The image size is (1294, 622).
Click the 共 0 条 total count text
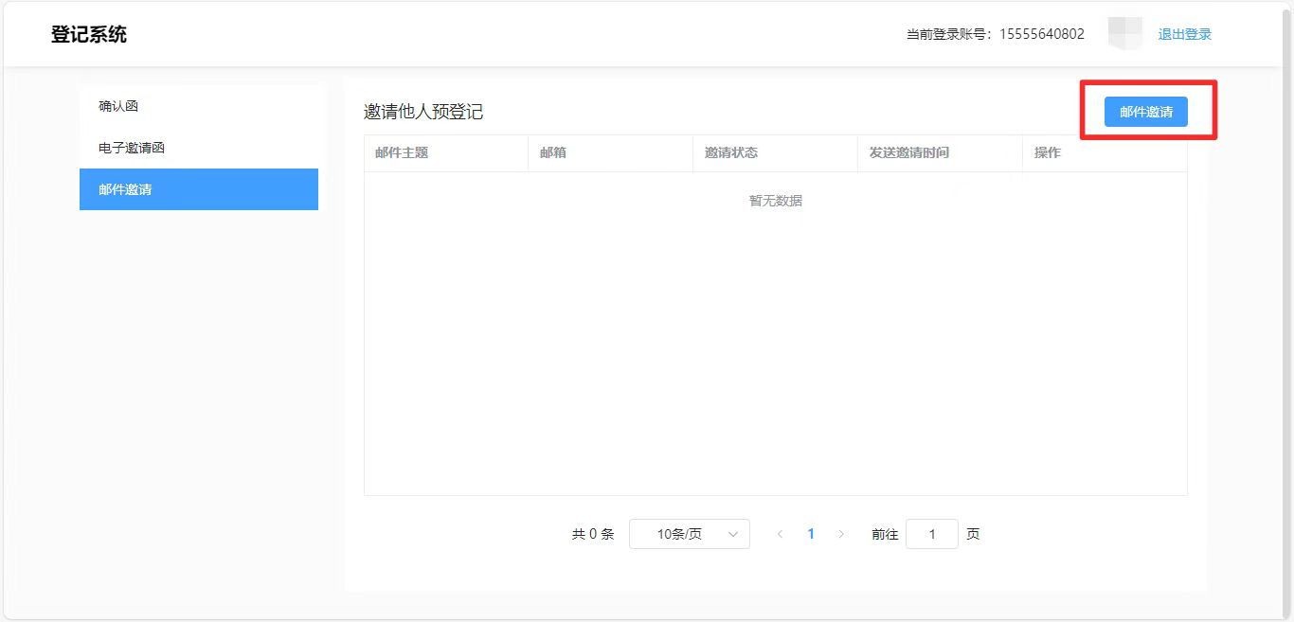pos(593,534)
